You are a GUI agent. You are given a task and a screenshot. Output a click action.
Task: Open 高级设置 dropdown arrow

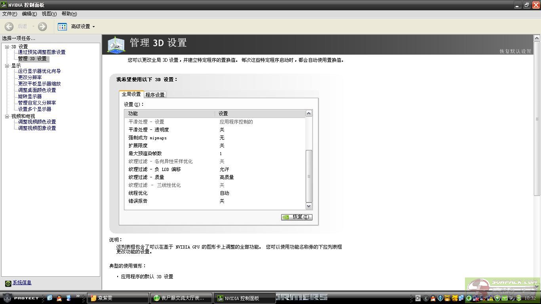point(93,27)
